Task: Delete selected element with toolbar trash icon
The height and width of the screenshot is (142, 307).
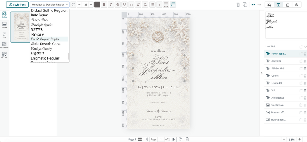Action: (238, 5)
